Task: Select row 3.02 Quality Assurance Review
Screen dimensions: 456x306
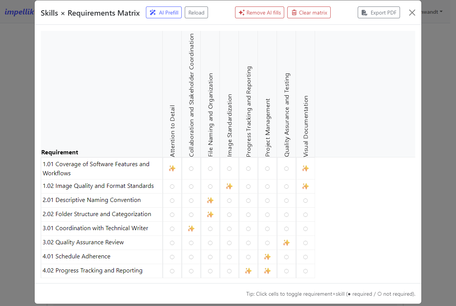Action: coord(101,243)
